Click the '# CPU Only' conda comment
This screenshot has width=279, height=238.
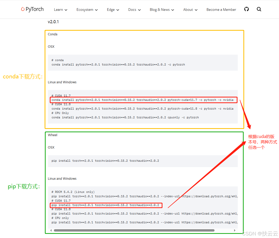click(x=60, y=113)
